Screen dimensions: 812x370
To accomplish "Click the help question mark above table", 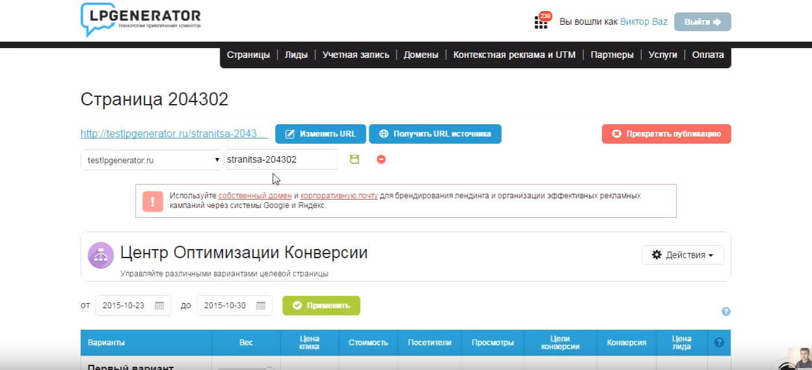I will coord(726,311).
